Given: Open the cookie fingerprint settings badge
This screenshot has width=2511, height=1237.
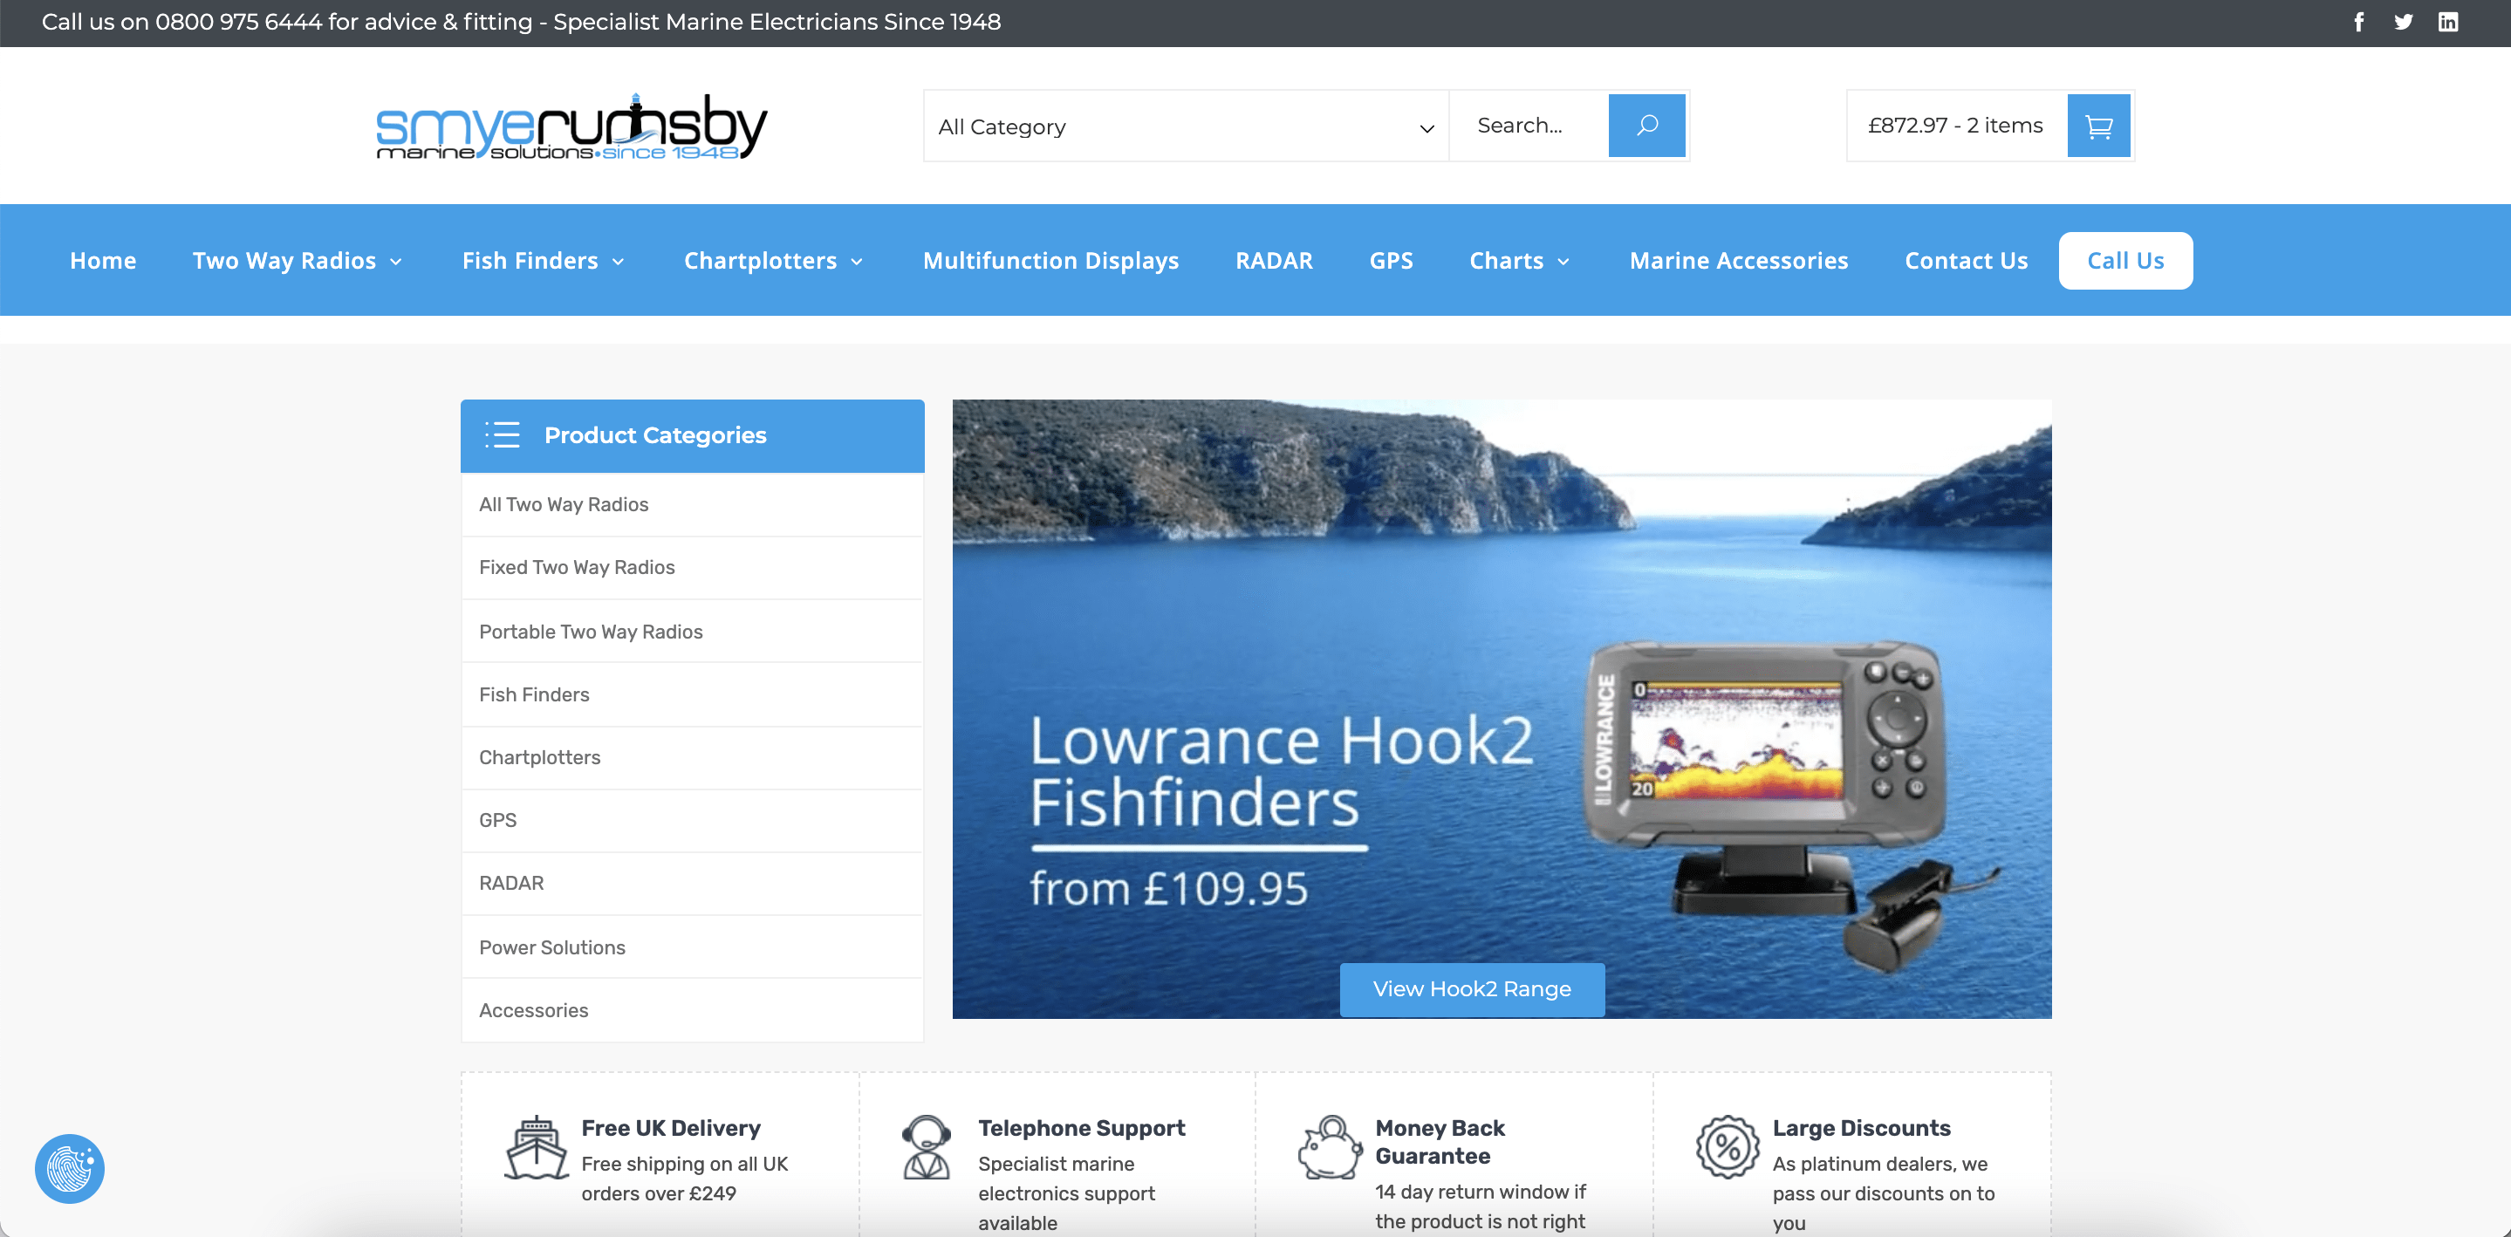Looking at the screenshot, I should (70, 1168).
